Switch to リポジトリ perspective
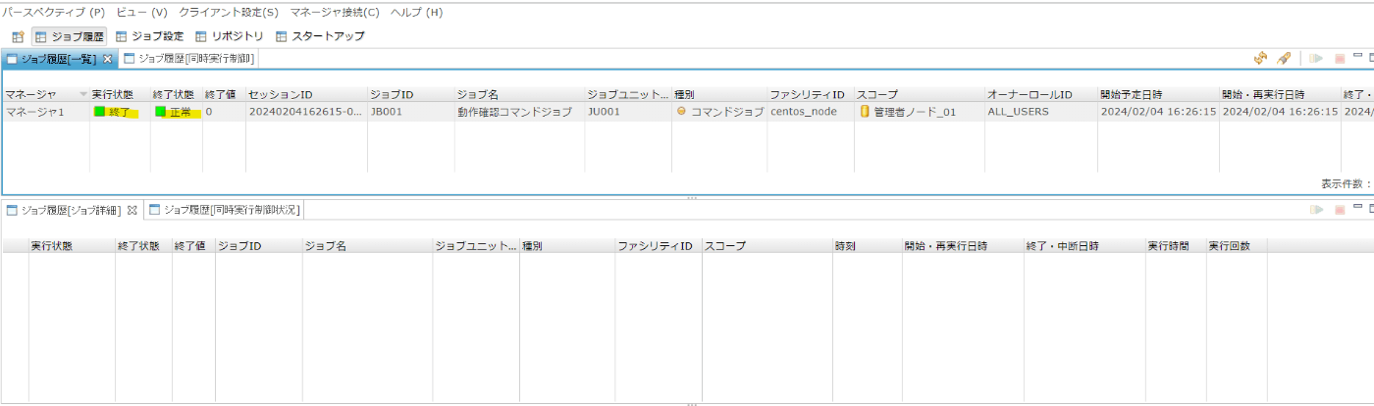 pos(230,36)
